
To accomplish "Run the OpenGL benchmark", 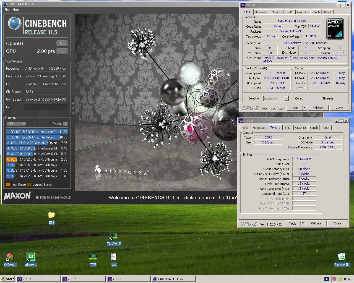I will 62,44.
